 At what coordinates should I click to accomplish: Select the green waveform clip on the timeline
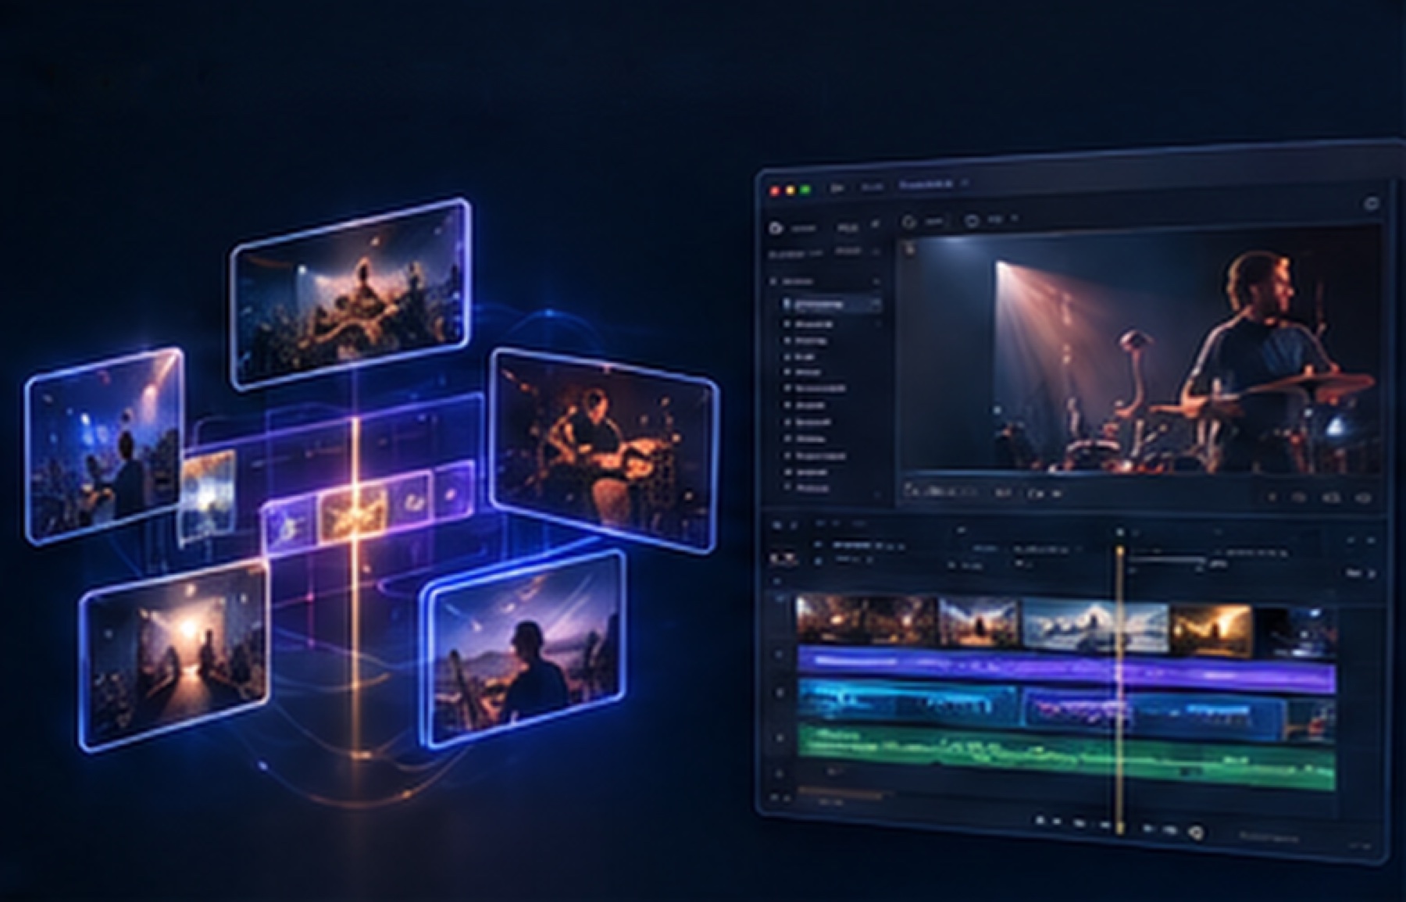pos(1067,757)
